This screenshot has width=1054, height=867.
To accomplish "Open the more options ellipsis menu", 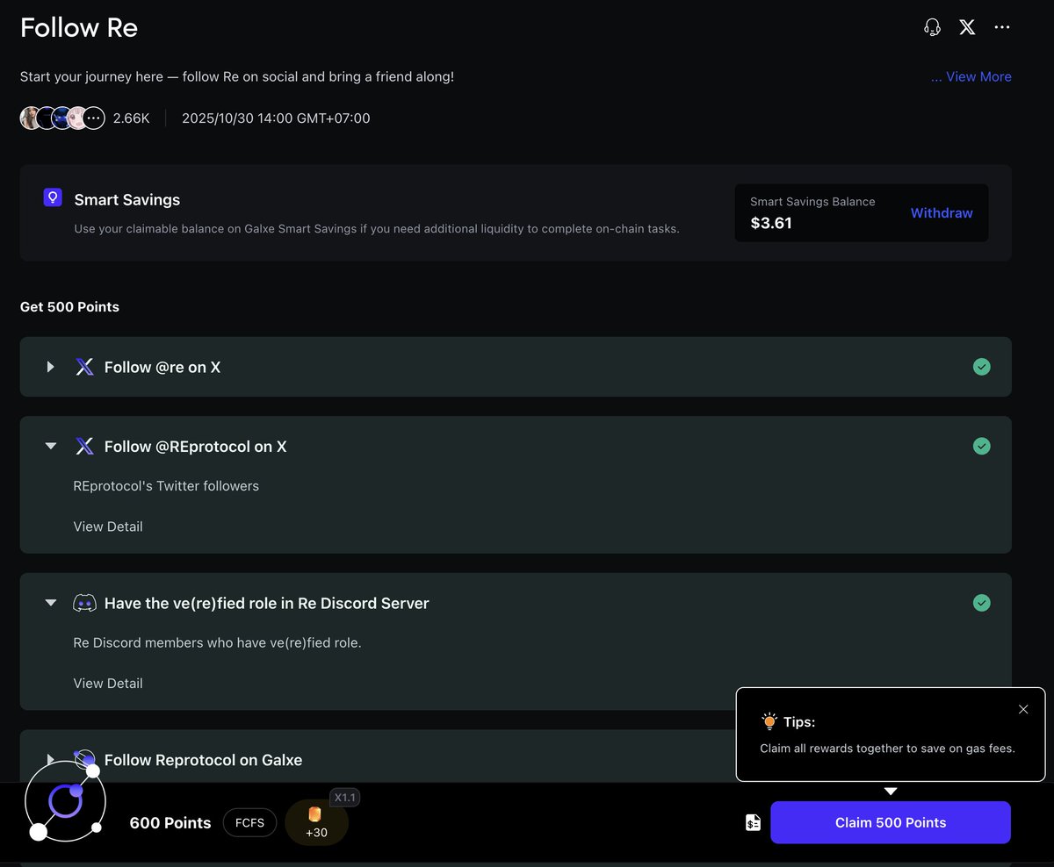I will (x=1001, y=26).
